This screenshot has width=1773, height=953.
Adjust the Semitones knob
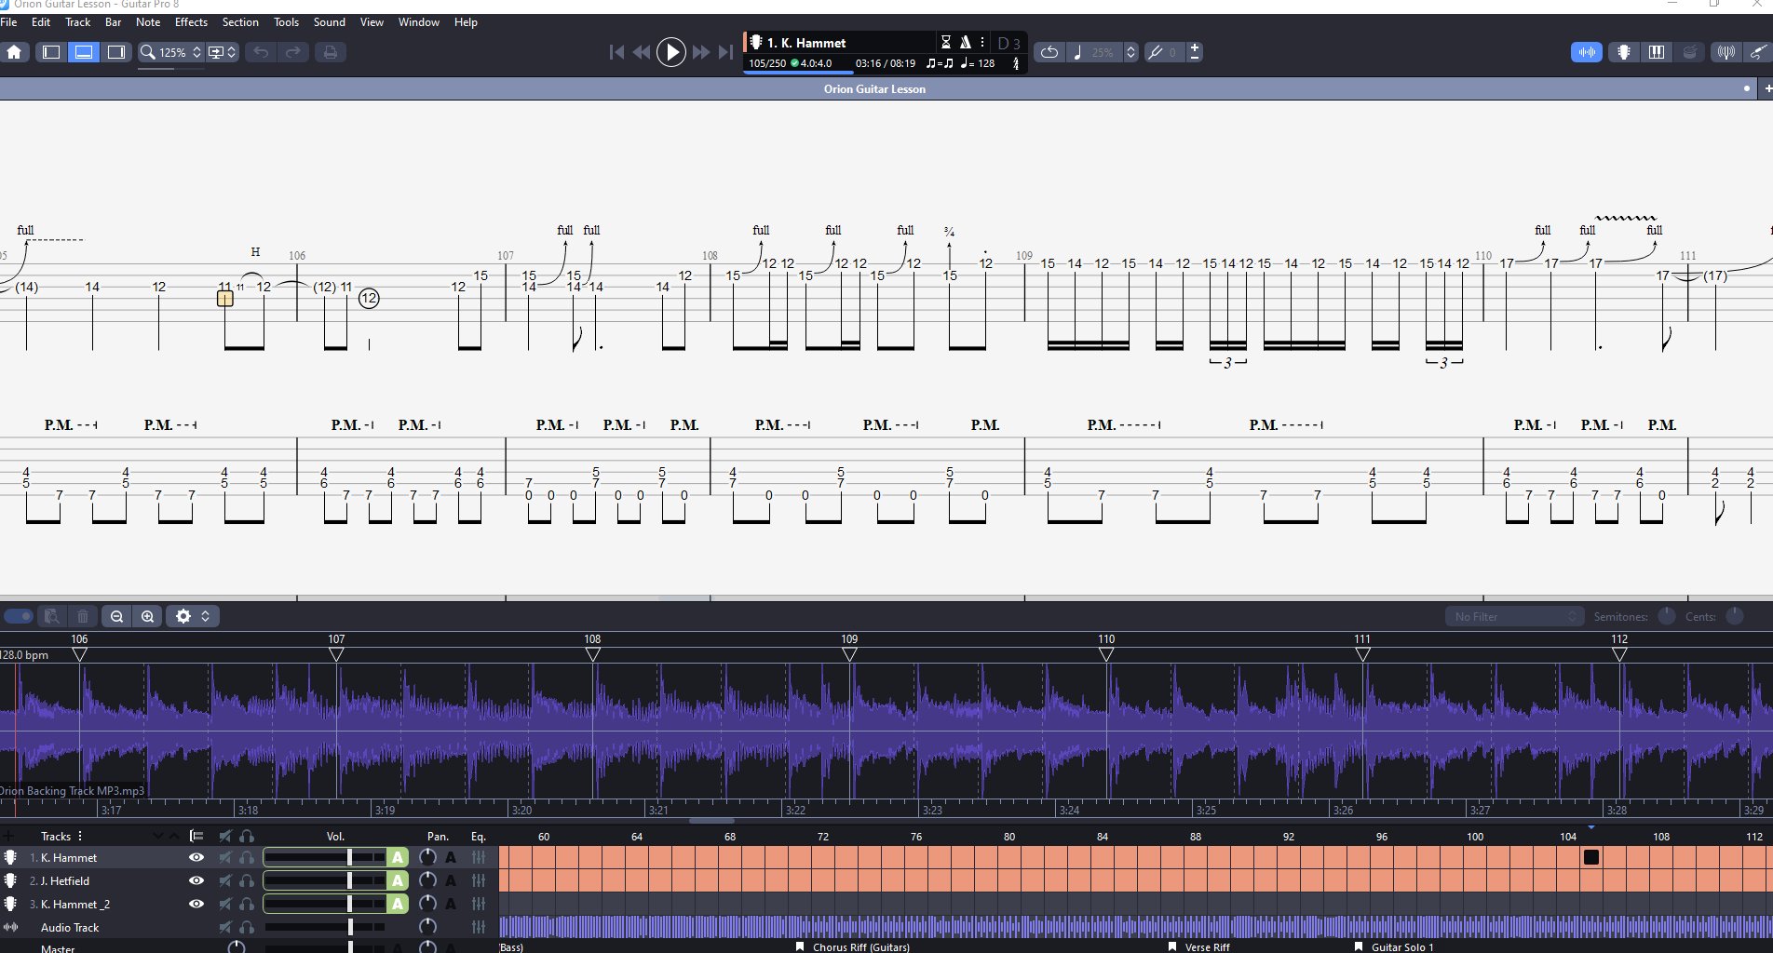(1667, 616)
